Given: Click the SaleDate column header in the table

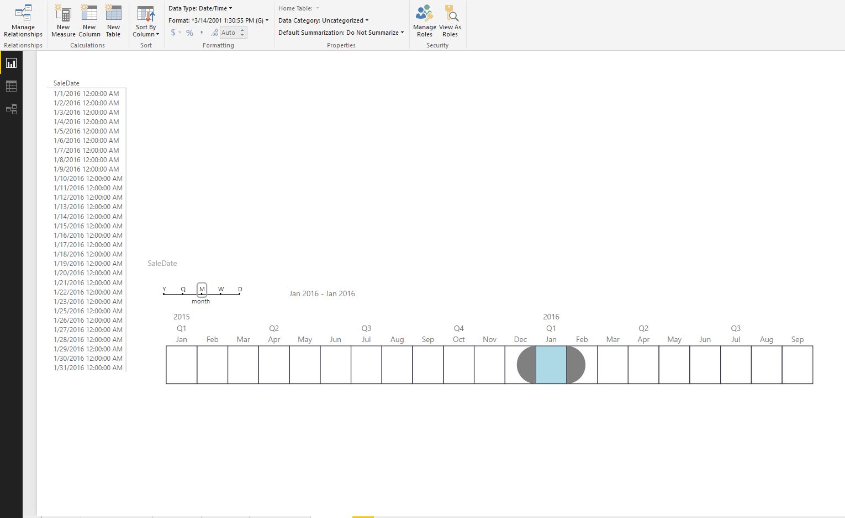Looking at the screenshot, I should coord(66,83).
